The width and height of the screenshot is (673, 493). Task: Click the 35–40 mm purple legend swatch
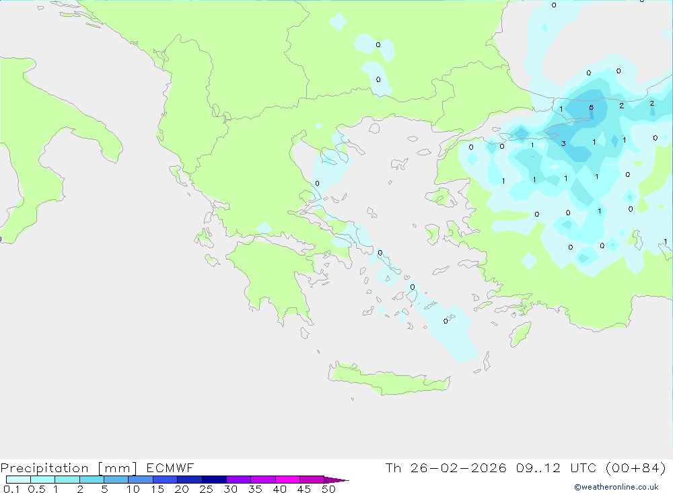(263, 480)
